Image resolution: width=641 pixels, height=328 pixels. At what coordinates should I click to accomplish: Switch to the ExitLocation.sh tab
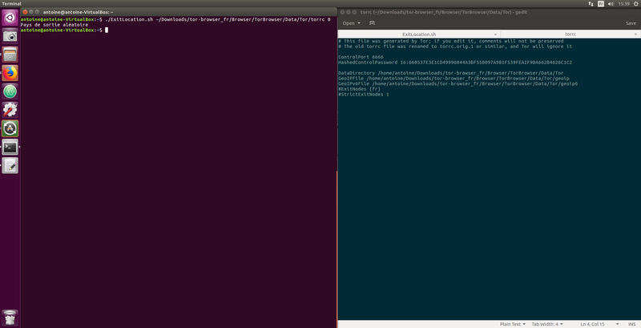coord(418,35)
